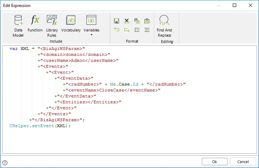259x168 pixels.
Task: Click the 'CHelper.setEvent(XML);' line
Action: (x=40, y=126)
